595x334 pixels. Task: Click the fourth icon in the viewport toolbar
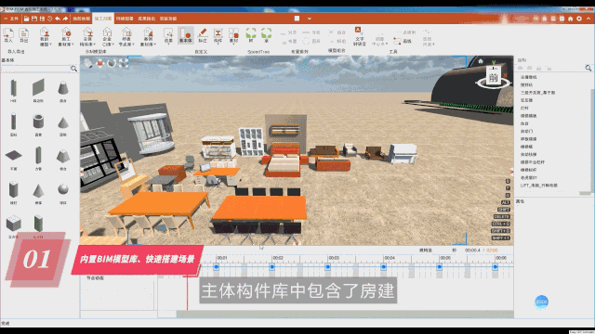tap(124, 63)
